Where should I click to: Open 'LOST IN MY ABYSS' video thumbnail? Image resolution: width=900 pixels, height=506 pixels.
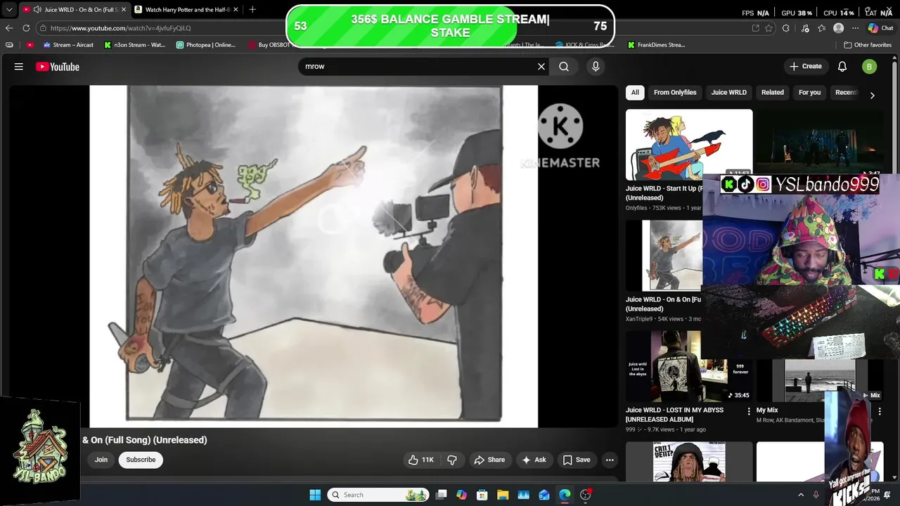[x=689, y=367]
